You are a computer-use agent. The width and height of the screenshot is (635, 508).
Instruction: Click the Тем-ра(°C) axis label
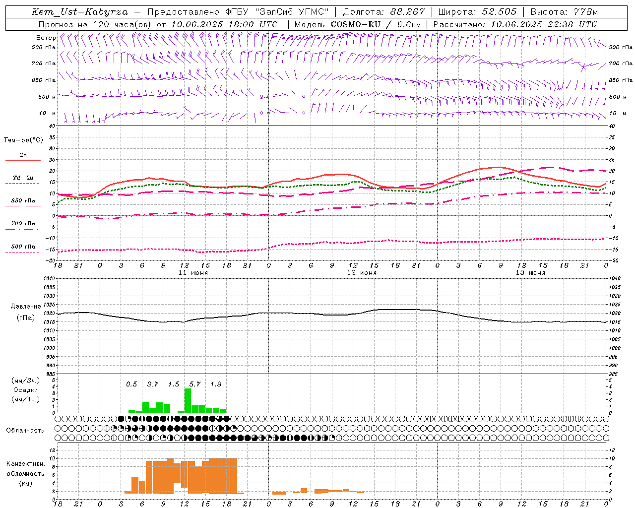(x=23, y=140)
